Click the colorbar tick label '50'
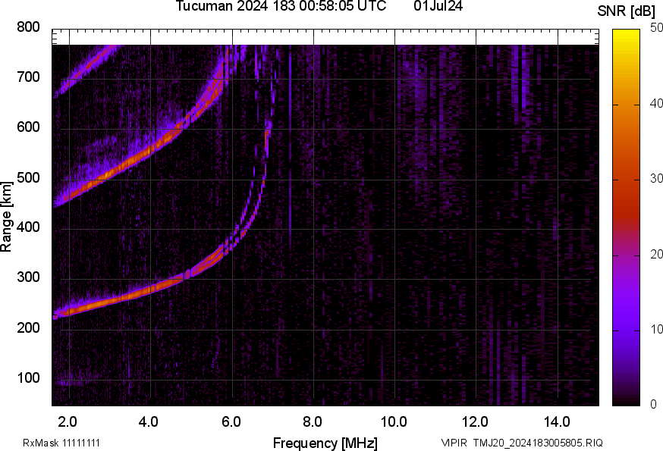This screenshot has height=451, width=663. [656, 28]
